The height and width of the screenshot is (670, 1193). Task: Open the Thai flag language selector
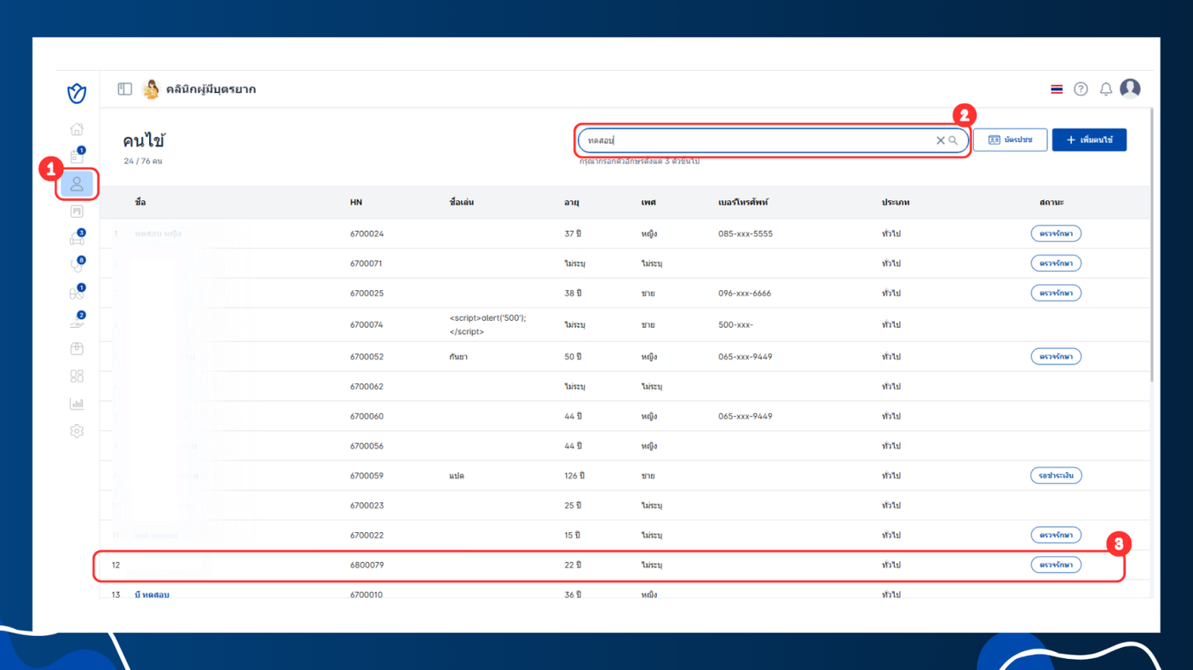click(x=1057, y=89)
